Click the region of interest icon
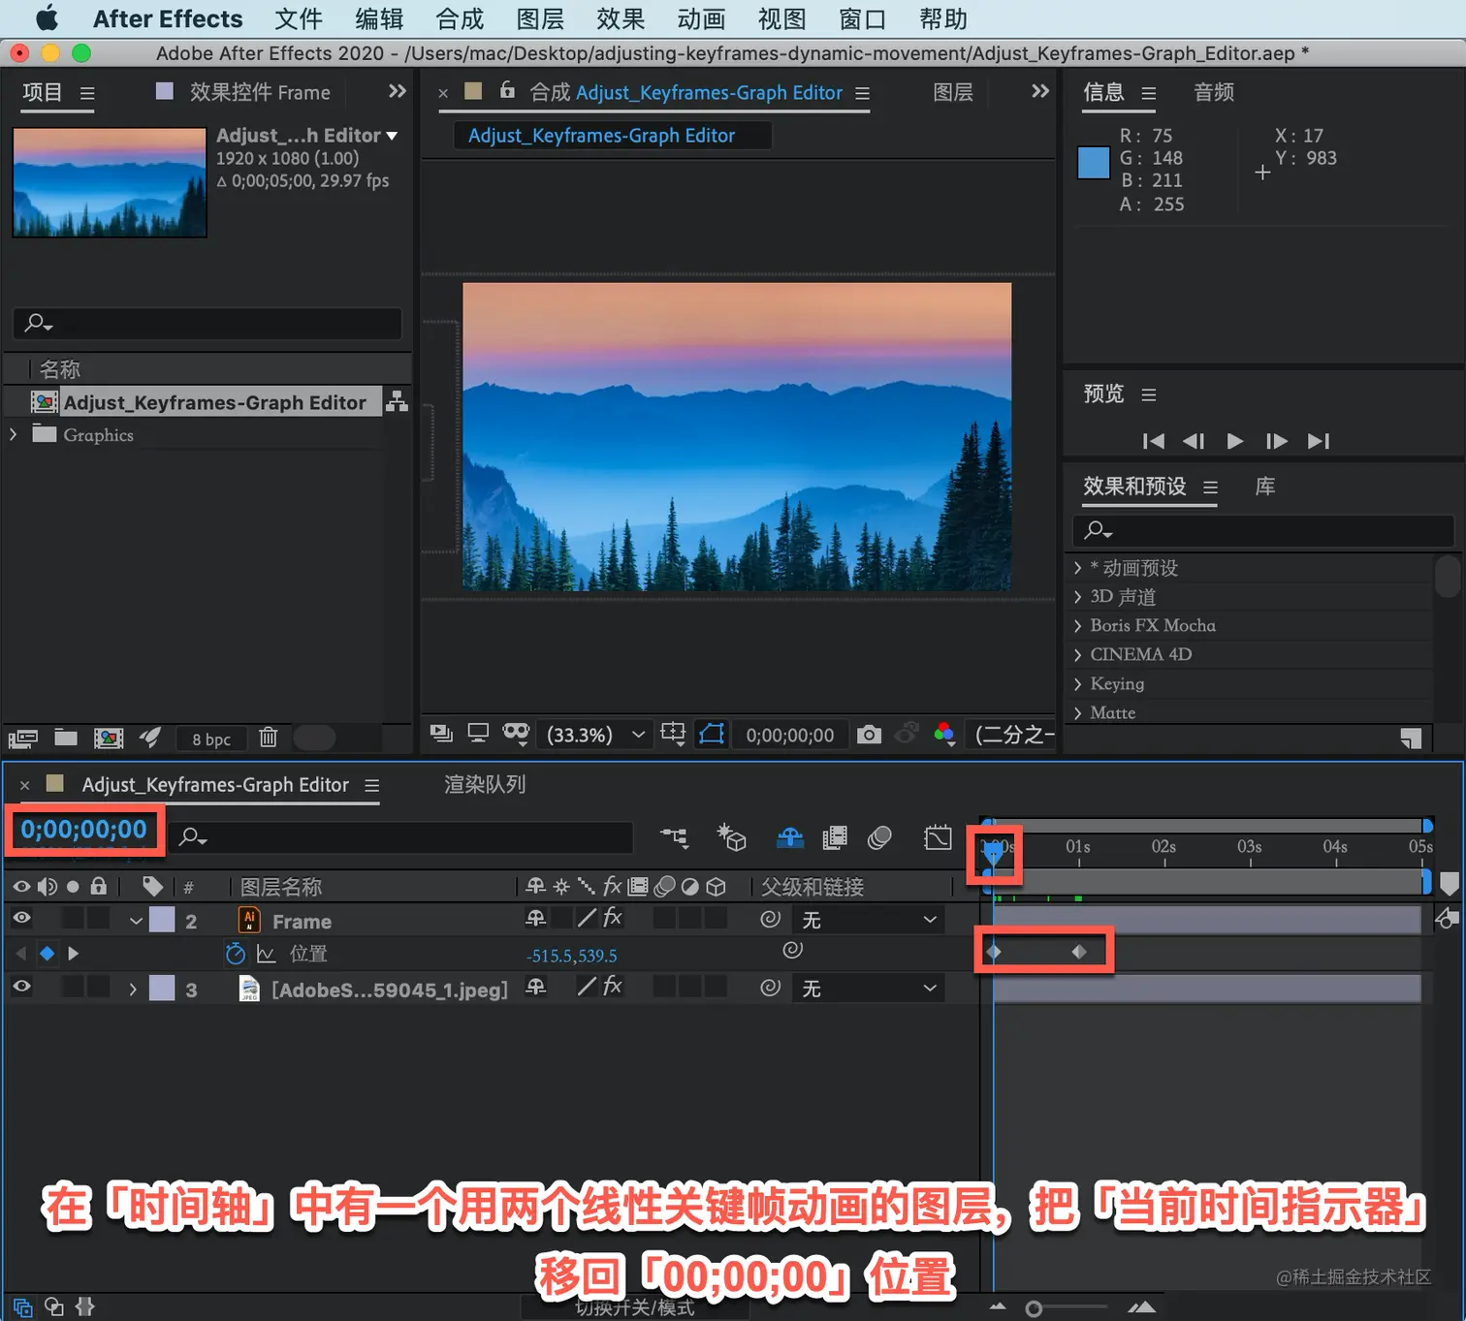The height and width of the screenshot is (1321, 1466). [673, 734]
